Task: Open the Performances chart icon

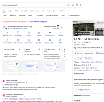Action: click(50, 33)
